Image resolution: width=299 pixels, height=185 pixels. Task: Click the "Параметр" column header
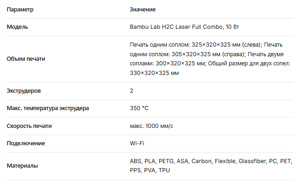(20, 9)
